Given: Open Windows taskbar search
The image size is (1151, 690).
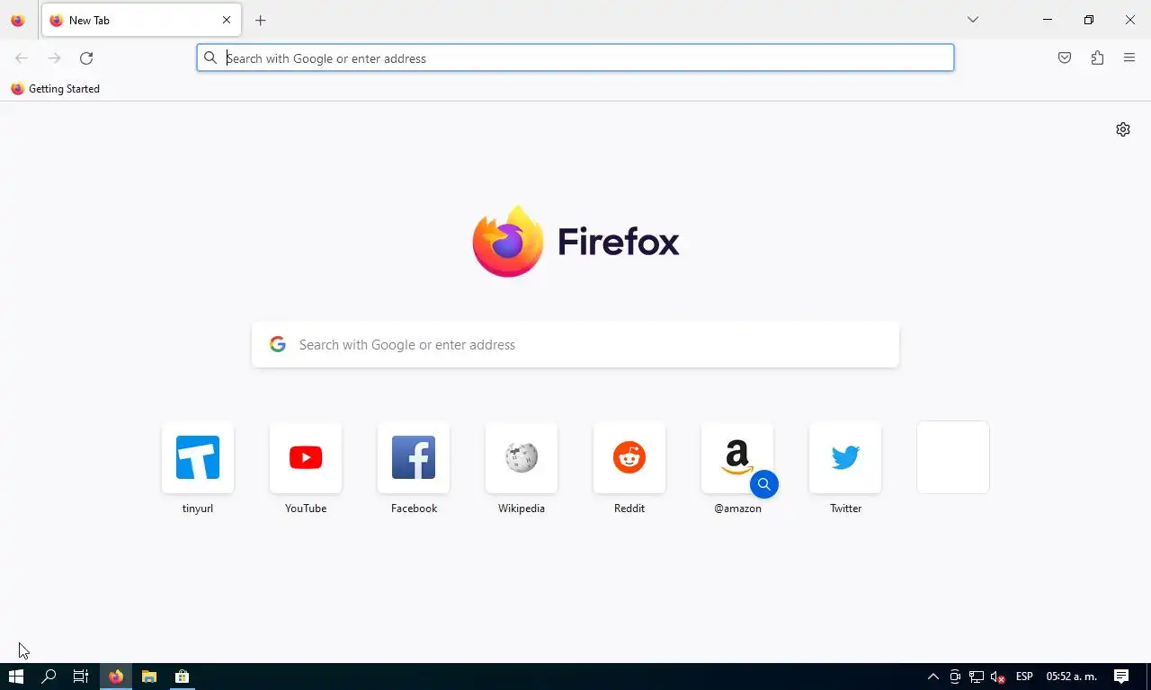Looking at the screenshot, I should click(x=49, y=677).
